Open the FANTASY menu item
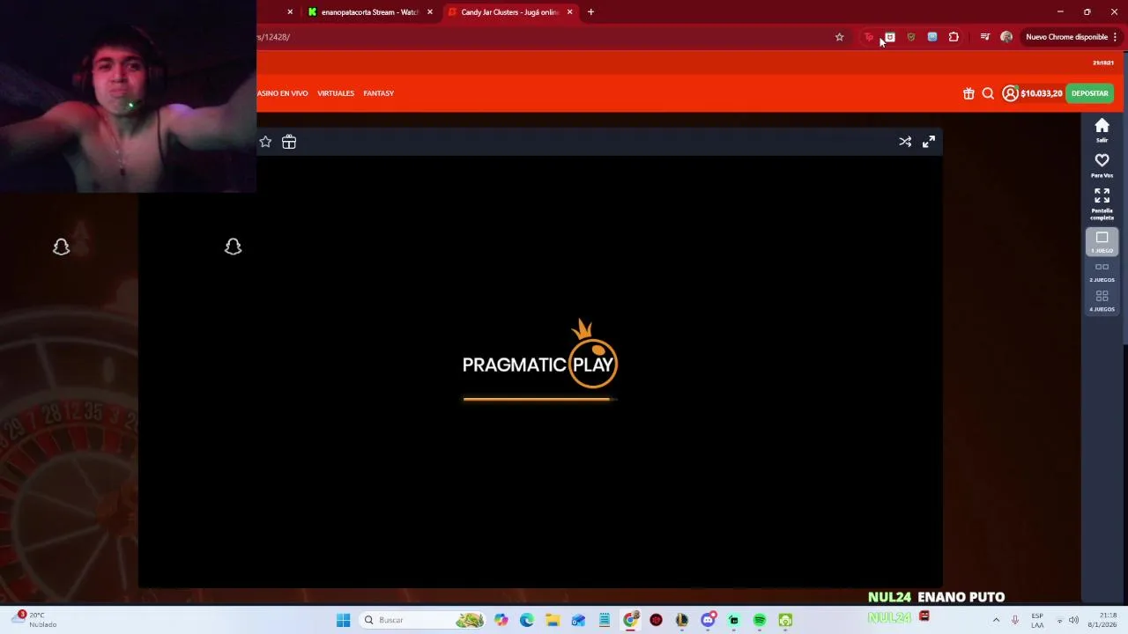The height and width of the screenshot is (634, 1128). coord(378,93)
